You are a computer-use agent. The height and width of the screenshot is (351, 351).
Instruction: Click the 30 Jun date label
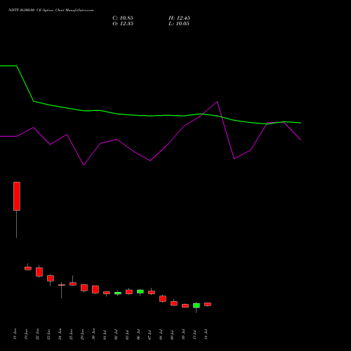click(x=93, y=334)
